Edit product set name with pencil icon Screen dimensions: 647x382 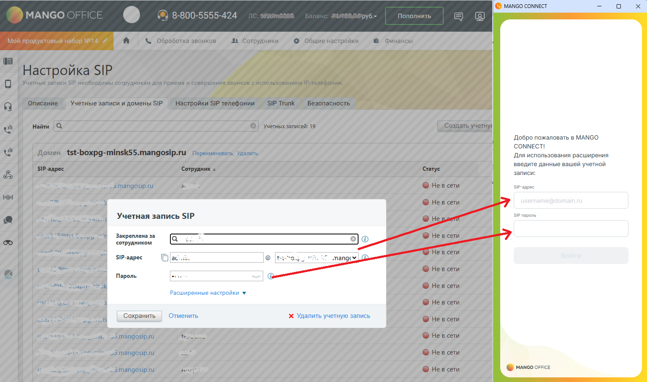coord(105,41)
